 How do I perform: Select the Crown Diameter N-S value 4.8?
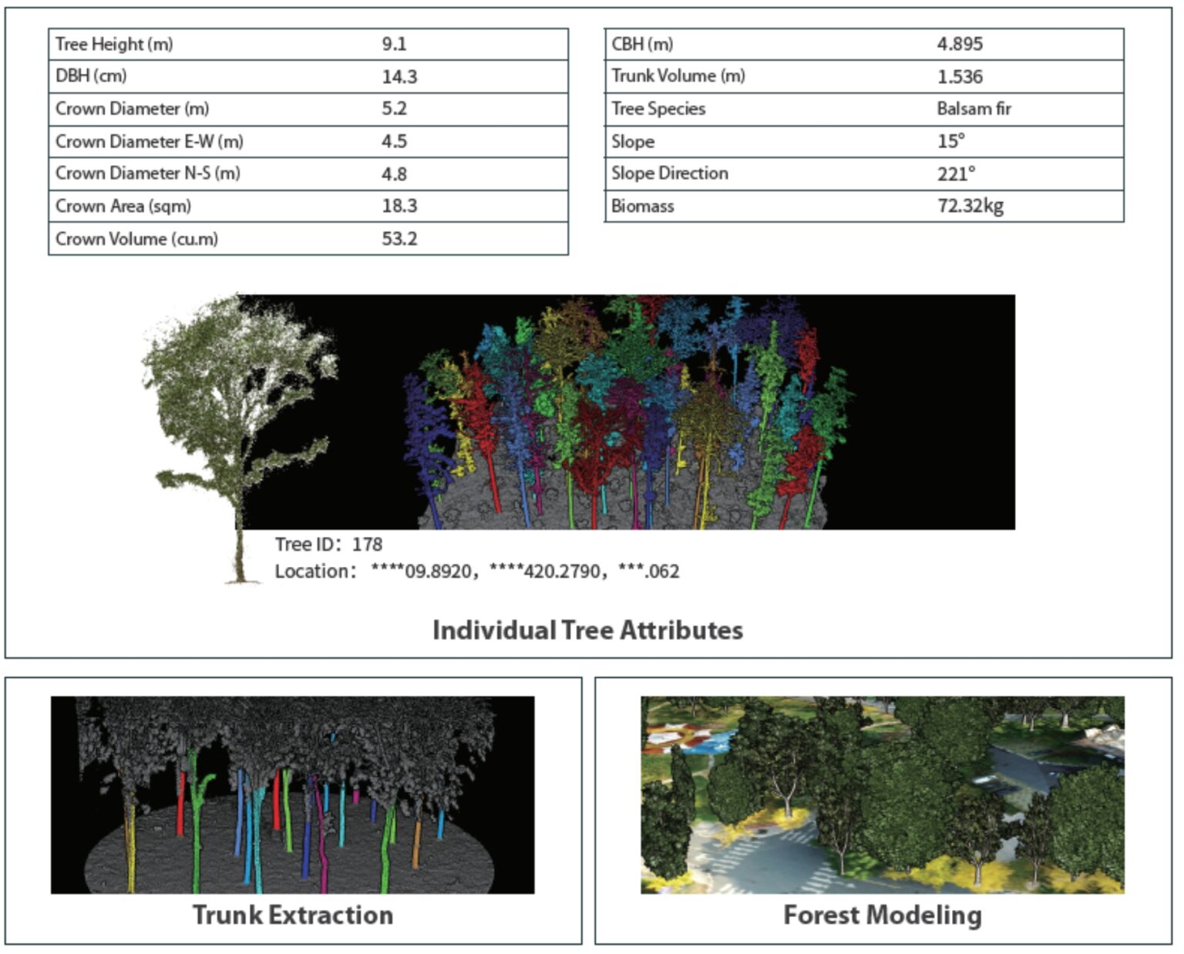point(394,174)
